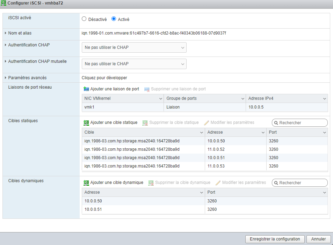This screenshot has width=333, height=245.
Task: Open NIC VMkernel column menu arrow
Action: (160, 99)
